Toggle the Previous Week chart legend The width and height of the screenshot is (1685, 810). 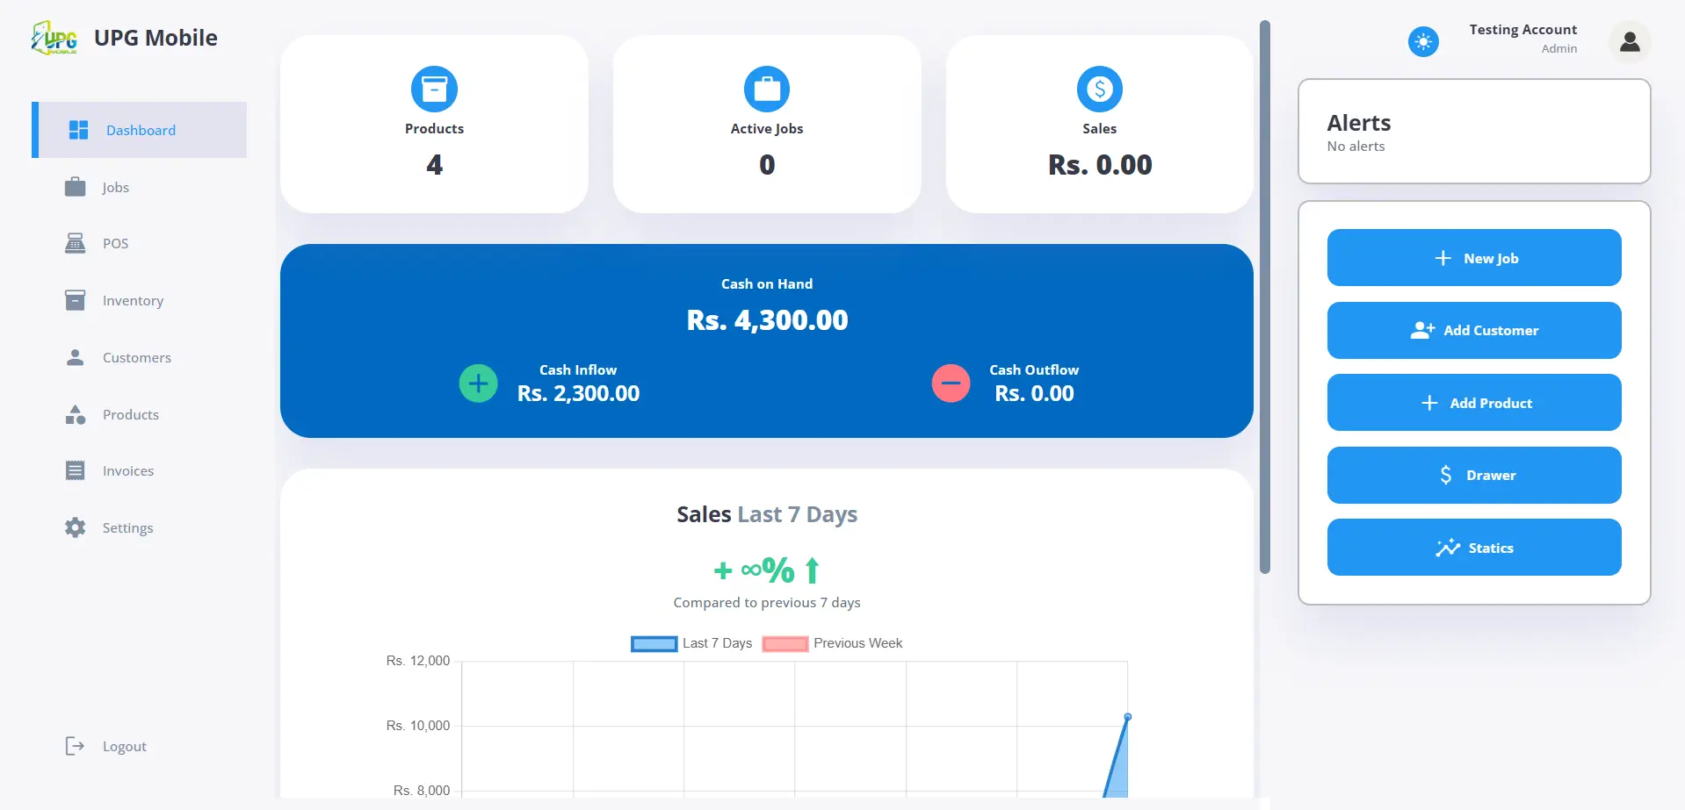[832, 643]
